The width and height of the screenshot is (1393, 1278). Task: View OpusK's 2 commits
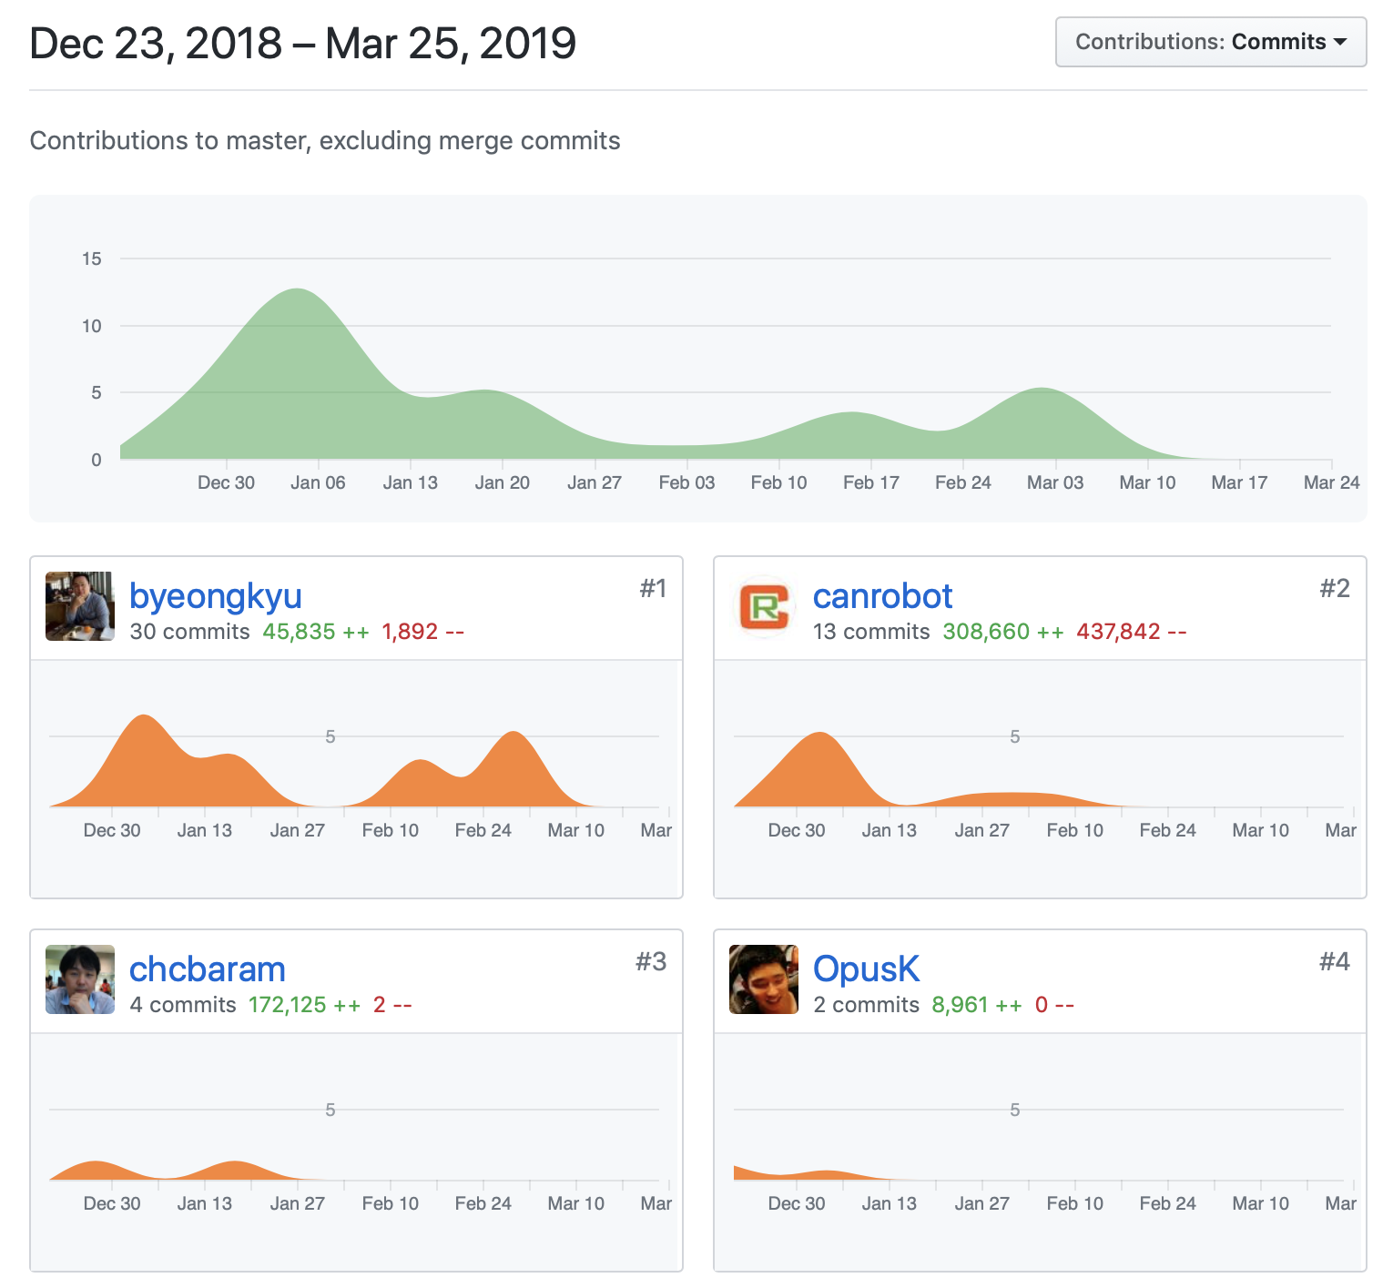pos(866,1005)
